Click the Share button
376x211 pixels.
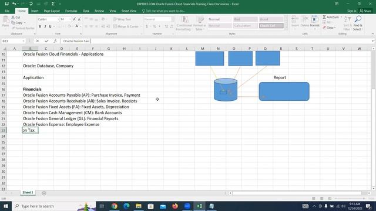[365, 11]
